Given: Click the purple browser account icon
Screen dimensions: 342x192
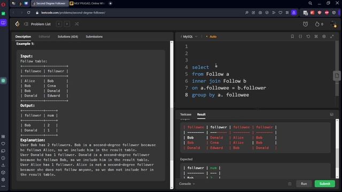Looking at the screenshot, I should click(294, 13).
